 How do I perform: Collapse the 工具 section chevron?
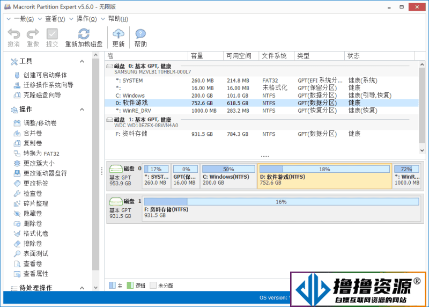(x=82, y=61)
